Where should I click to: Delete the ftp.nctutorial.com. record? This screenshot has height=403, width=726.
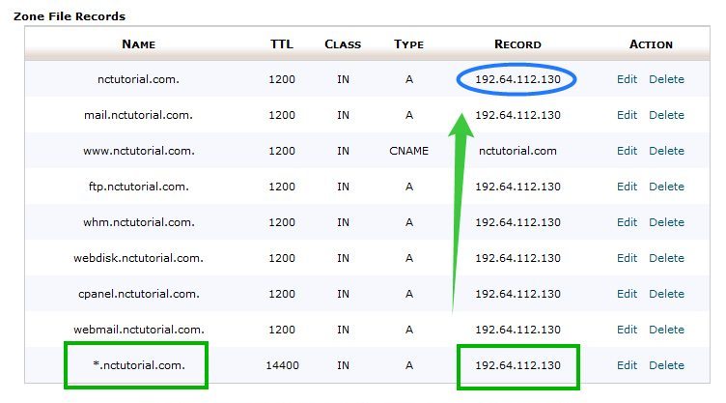(666, 187)
